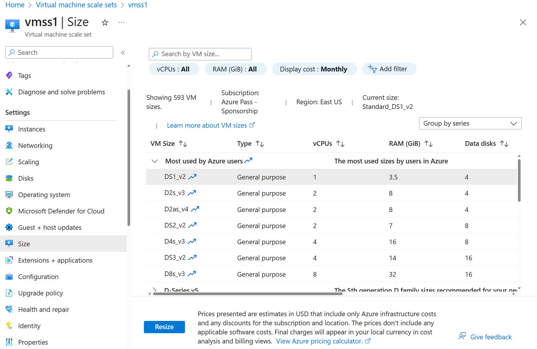The height and width of the screenshot is (349, 537).
Task: Click the favorite star next to vmss1
Action: tap(105, 22)
